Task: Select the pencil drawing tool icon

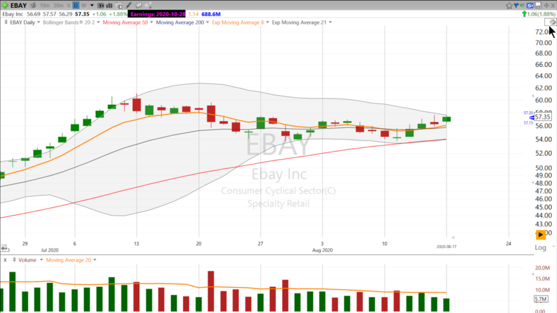Action: [x=128, y=5]
